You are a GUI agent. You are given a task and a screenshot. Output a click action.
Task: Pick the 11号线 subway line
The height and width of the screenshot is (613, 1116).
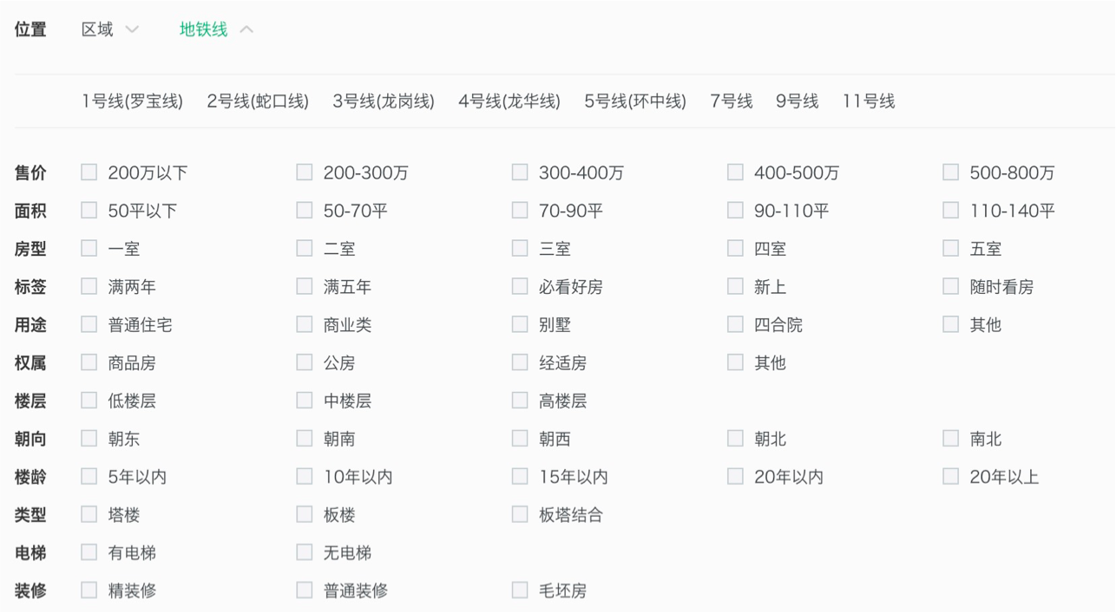pyautogui.click(x=868, y=101)
